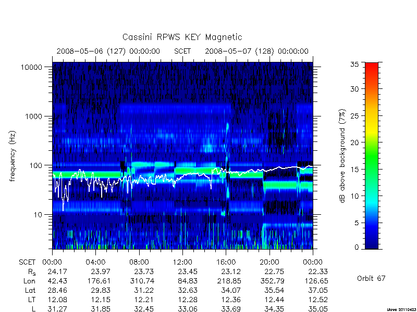Click the L value "33.06"
This screenshot has width=417, height=312.
pyautogui.click(x=188, y=309)
